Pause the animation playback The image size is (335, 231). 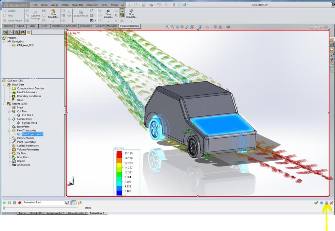coord(9,203)
